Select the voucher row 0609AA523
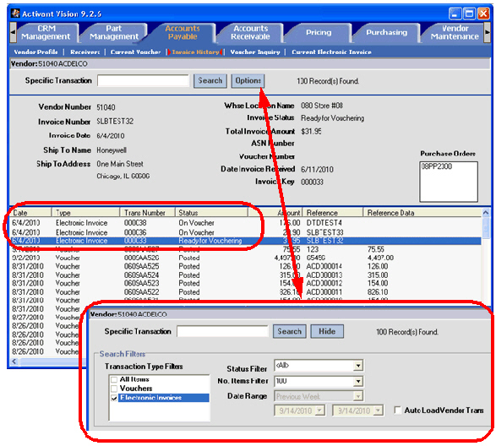Viewport: 496px width, 446px height. tap(246, 283)
